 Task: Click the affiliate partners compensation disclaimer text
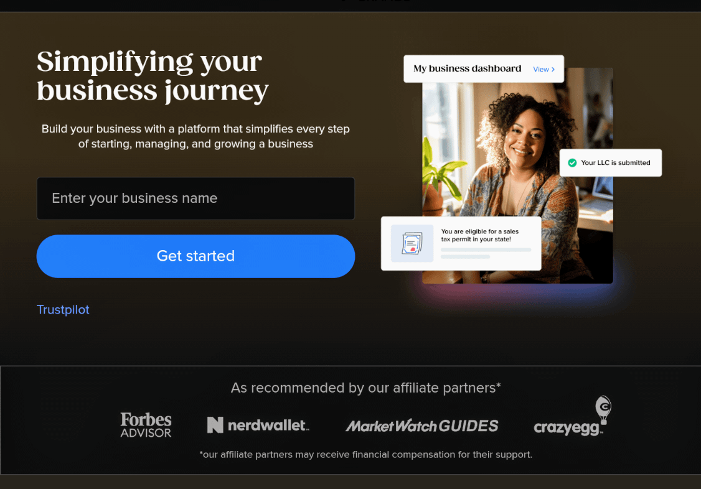[365, 455]
